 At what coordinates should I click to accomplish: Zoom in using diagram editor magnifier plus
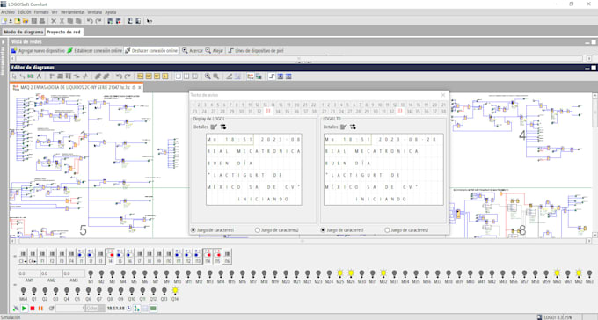click(208, 76)
